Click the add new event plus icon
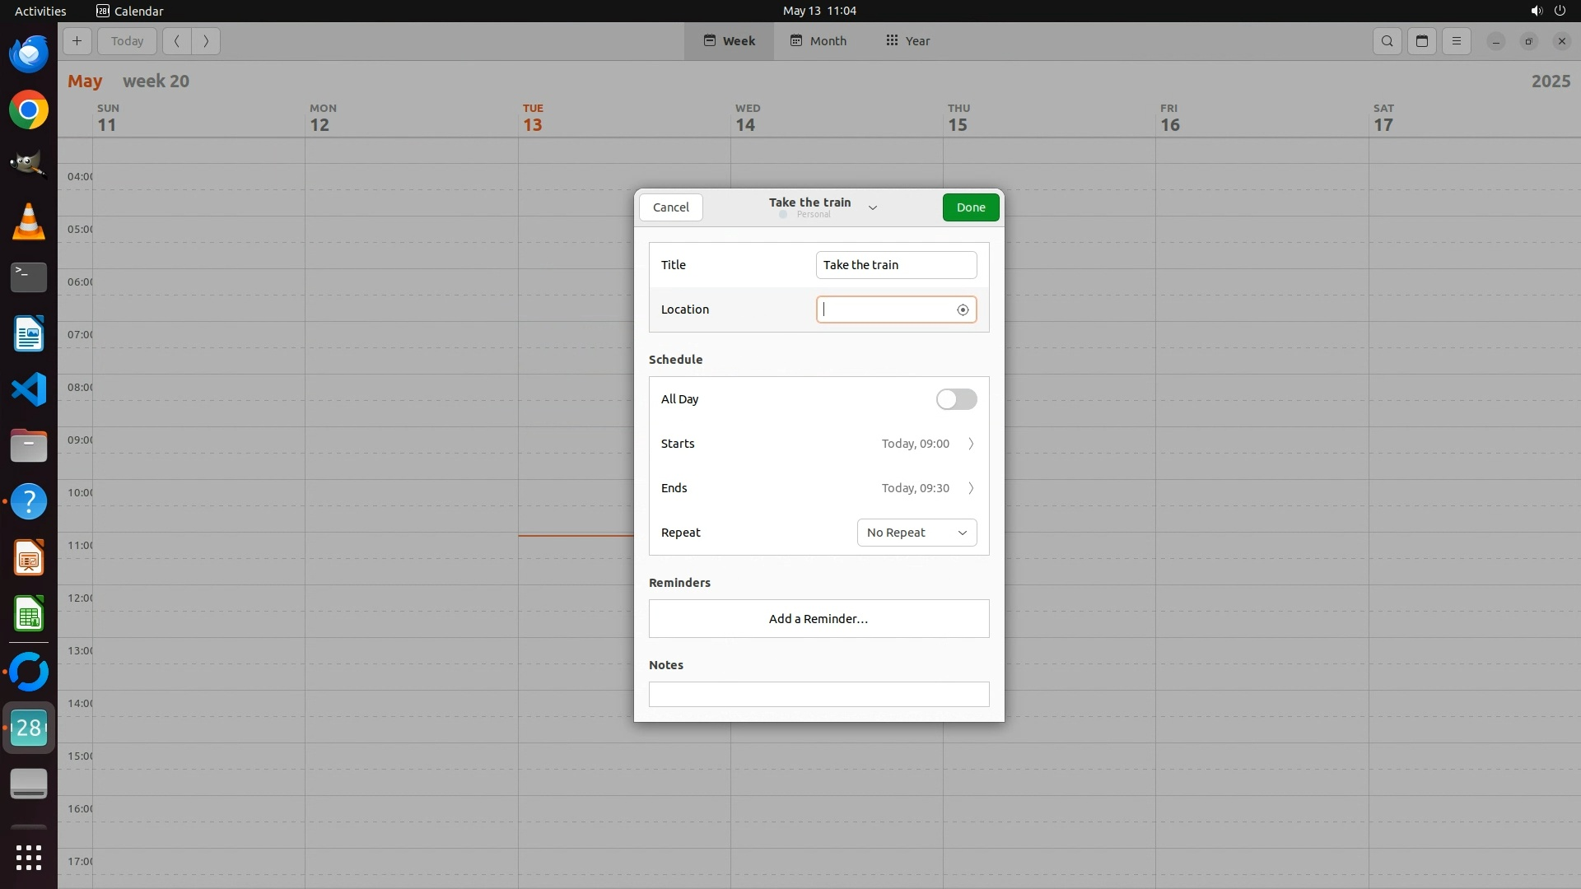This screenshot has height=889, width=1581. click(x=77, y=41)
